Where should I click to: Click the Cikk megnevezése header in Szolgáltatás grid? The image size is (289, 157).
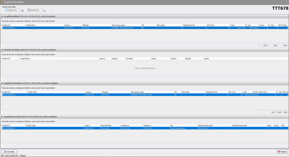tap(152, 92)
